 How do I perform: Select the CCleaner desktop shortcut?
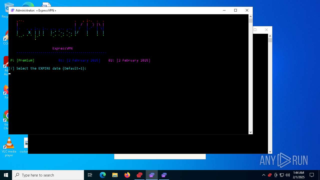tap(5, 37)
